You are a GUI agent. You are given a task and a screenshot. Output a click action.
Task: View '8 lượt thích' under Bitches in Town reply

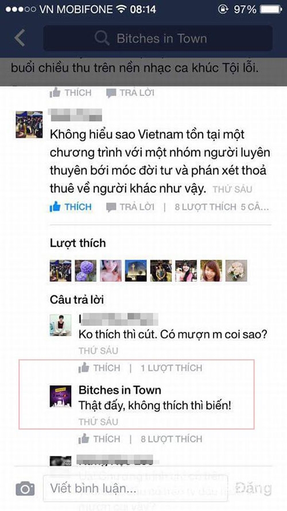pyautogui.click(x=172, y=439)
